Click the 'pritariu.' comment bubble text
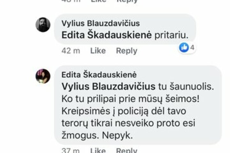 172,35
